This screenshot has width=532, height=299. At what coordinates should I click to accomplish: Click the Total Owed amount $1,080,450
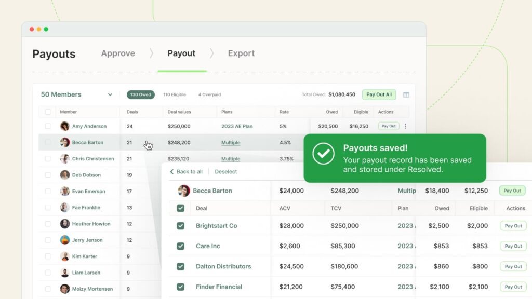click(x=342, y=94)
